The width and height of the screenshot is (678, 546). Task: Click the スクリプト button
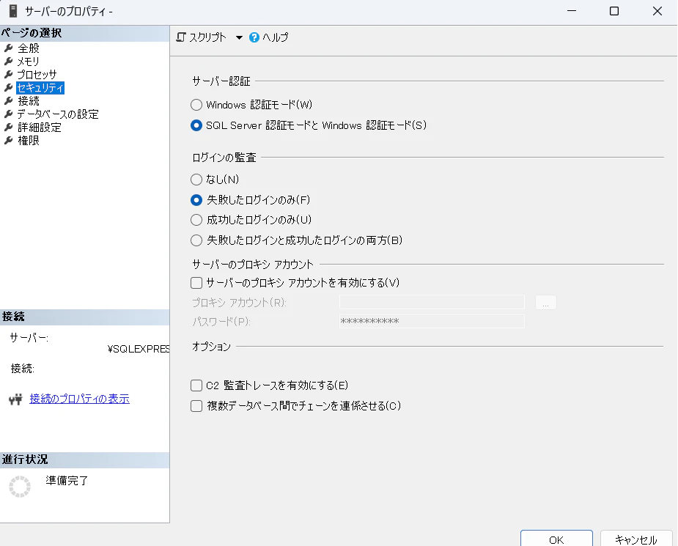coord(202,37)
